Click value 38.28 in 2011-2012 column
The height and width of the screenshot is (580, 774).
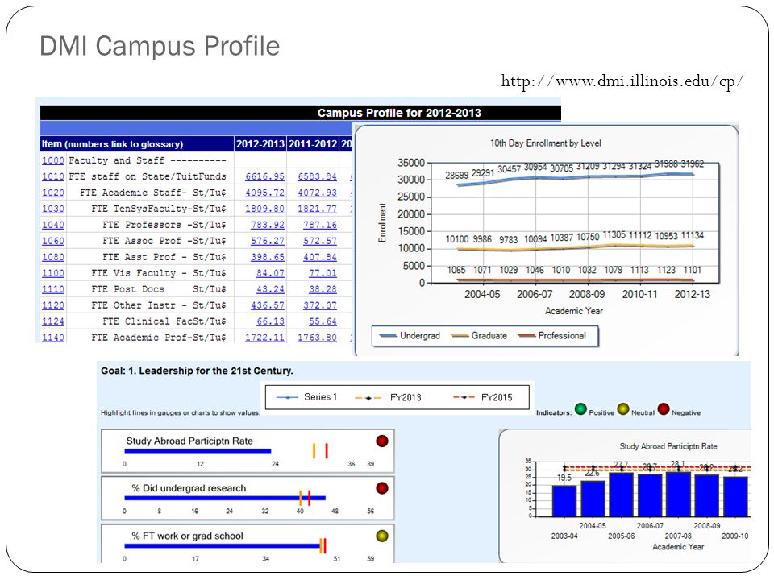[x=322, y=289]
